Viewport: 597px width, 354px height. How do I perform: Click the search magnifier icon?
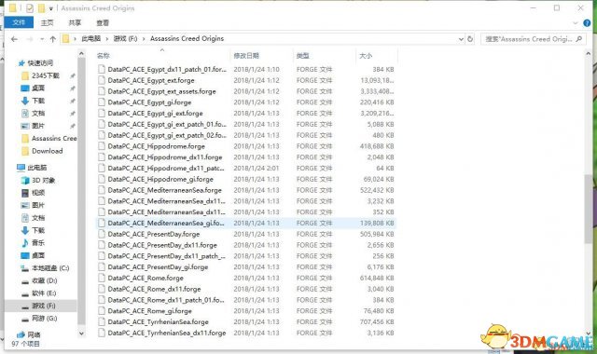[579, 39]
